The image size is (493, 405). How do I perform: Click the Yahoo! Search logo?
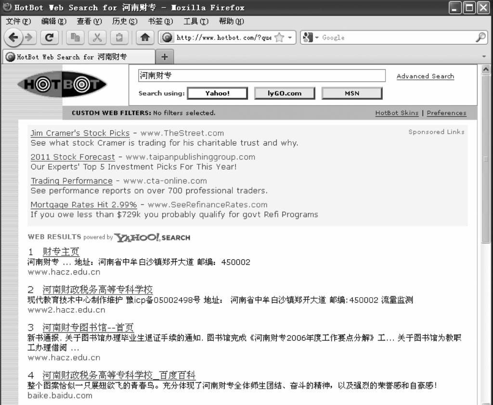pyautogui.click(x=152, y=238)
